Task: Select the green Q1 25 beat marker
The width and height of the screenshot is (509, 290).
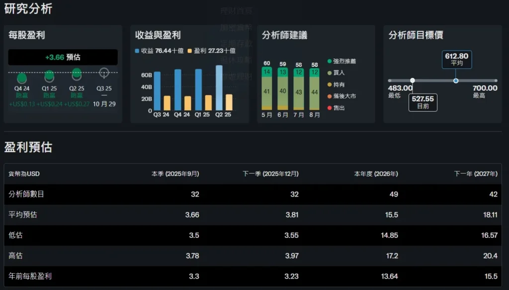Action: point(49,75)
